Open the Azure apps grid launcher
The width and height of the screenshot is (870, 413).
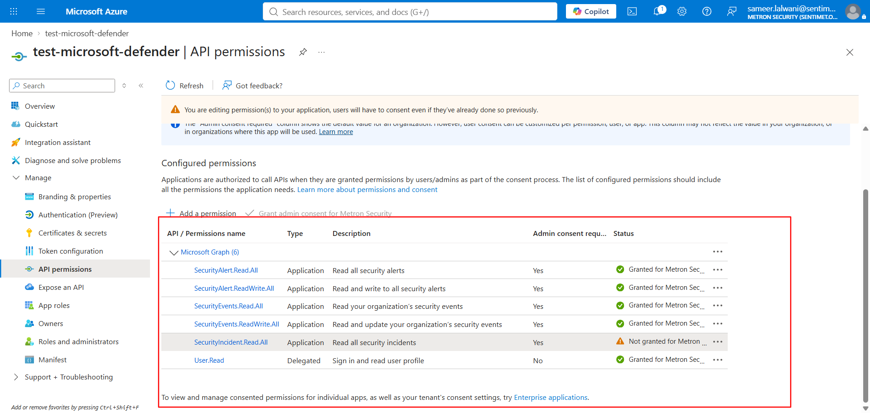14,11
